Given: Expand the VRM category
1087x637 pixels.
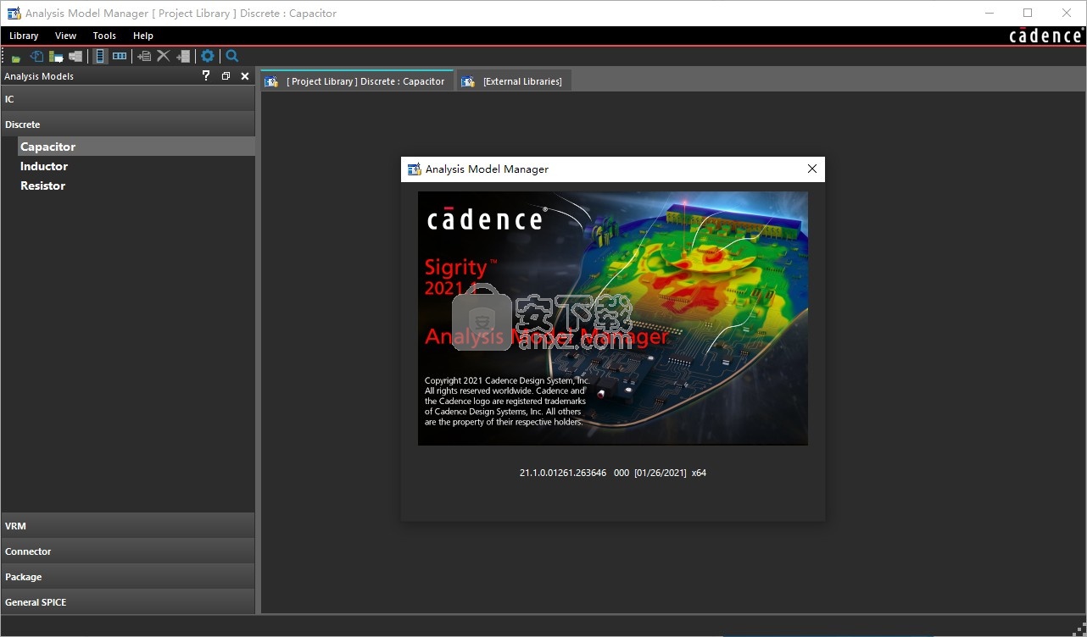Looking at the screenshot, I should point(127,526).
